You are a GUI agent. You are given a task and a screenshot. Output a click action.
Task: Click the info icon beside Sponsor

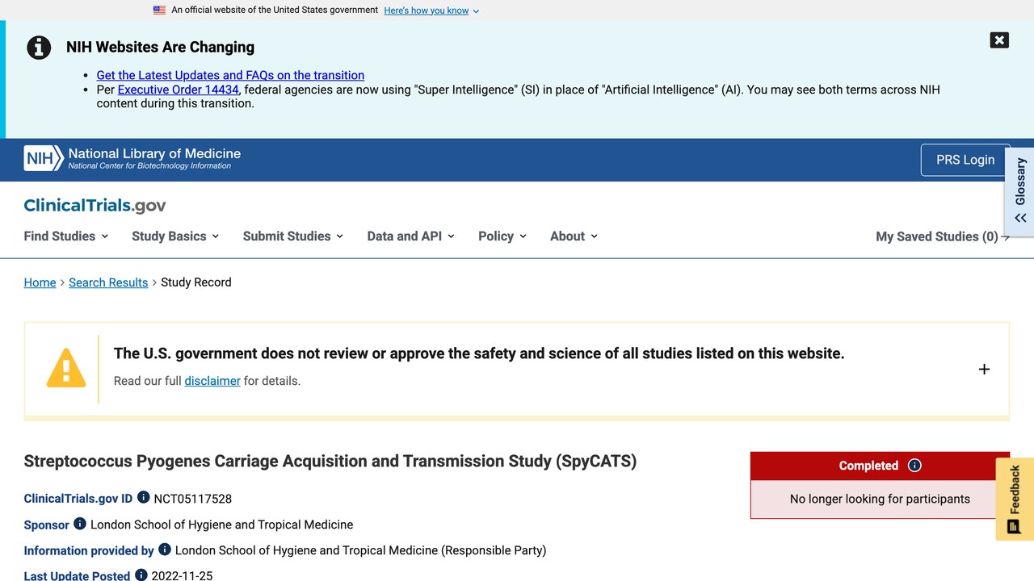click(79, 523)
